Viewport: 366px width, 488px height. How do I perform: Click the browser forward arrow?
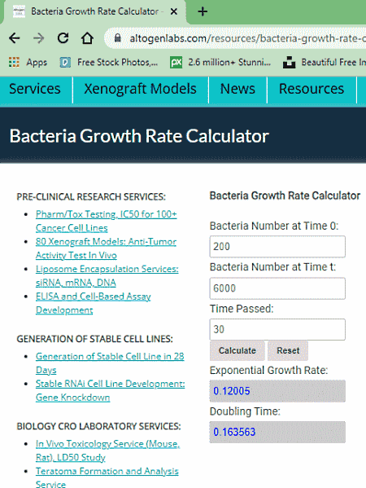(x=38, y=38)
